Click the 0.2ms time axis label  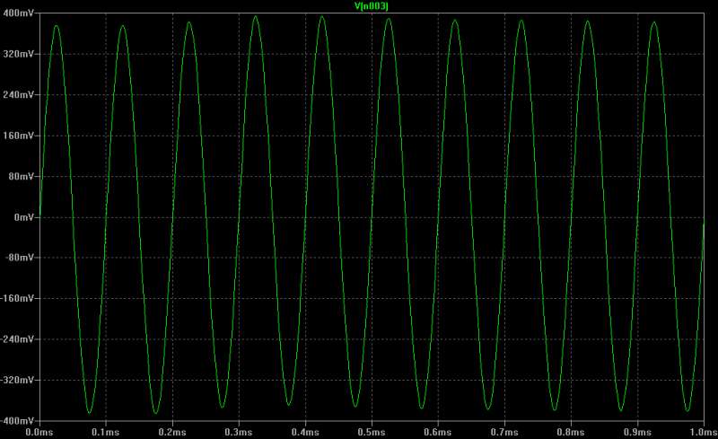point(172,433)
